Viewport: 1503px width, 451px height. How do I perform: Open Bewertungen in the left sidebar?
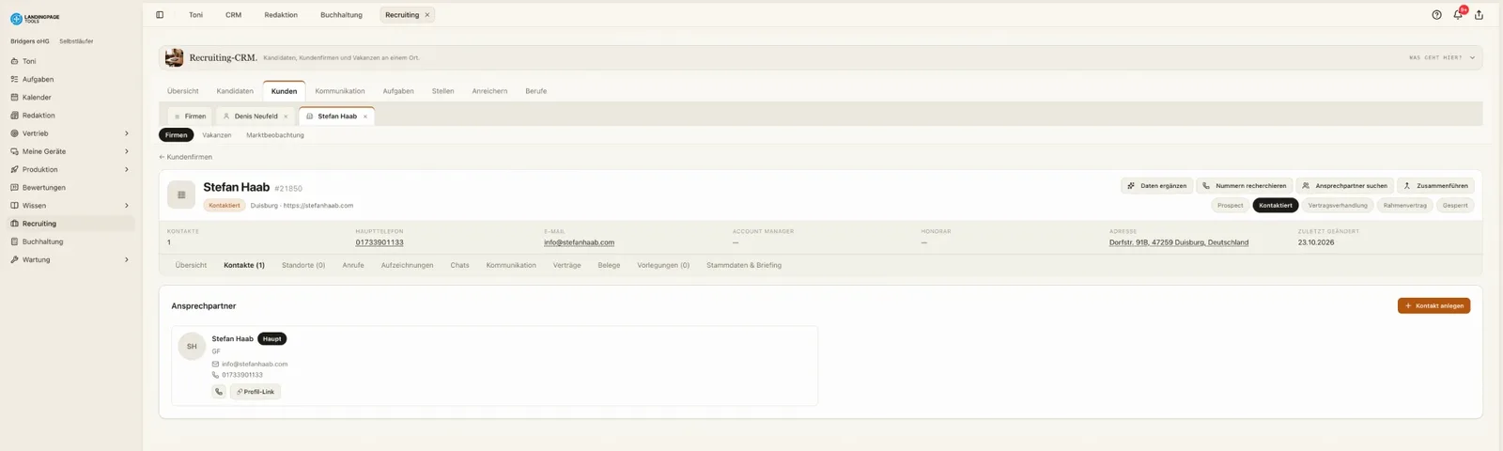pyautogui.click(x=70, y=188)
